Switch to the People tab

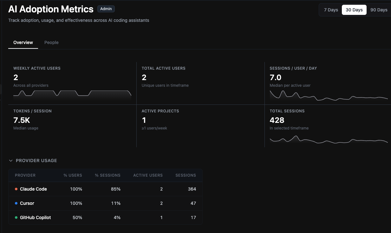point(51,42)
